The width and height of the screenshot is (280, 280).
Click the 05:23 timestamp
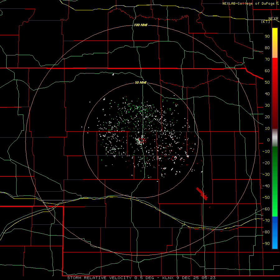point(209,278)
